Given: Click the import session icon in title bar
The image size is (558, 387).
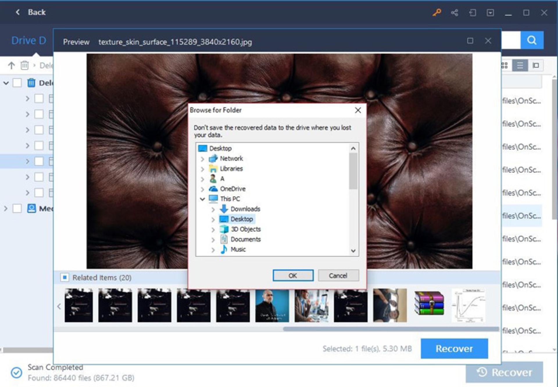Looking at the screenshot, I should [473, 13].
